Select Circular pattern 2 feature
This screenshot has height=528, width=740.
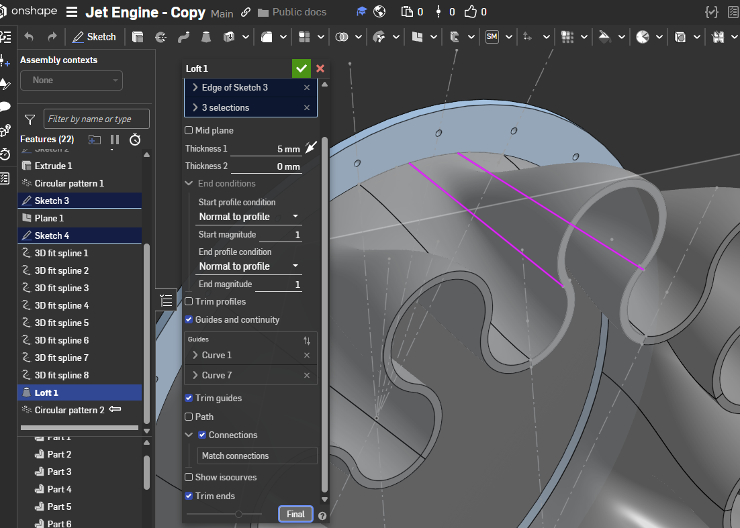coord(79,410)
